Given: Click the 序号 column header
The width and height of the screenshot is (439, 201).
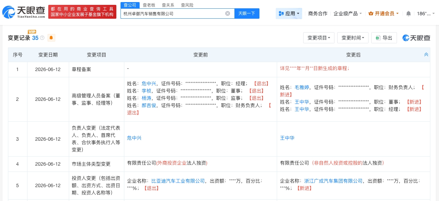Looking at the screenshot, I should 18,55.
